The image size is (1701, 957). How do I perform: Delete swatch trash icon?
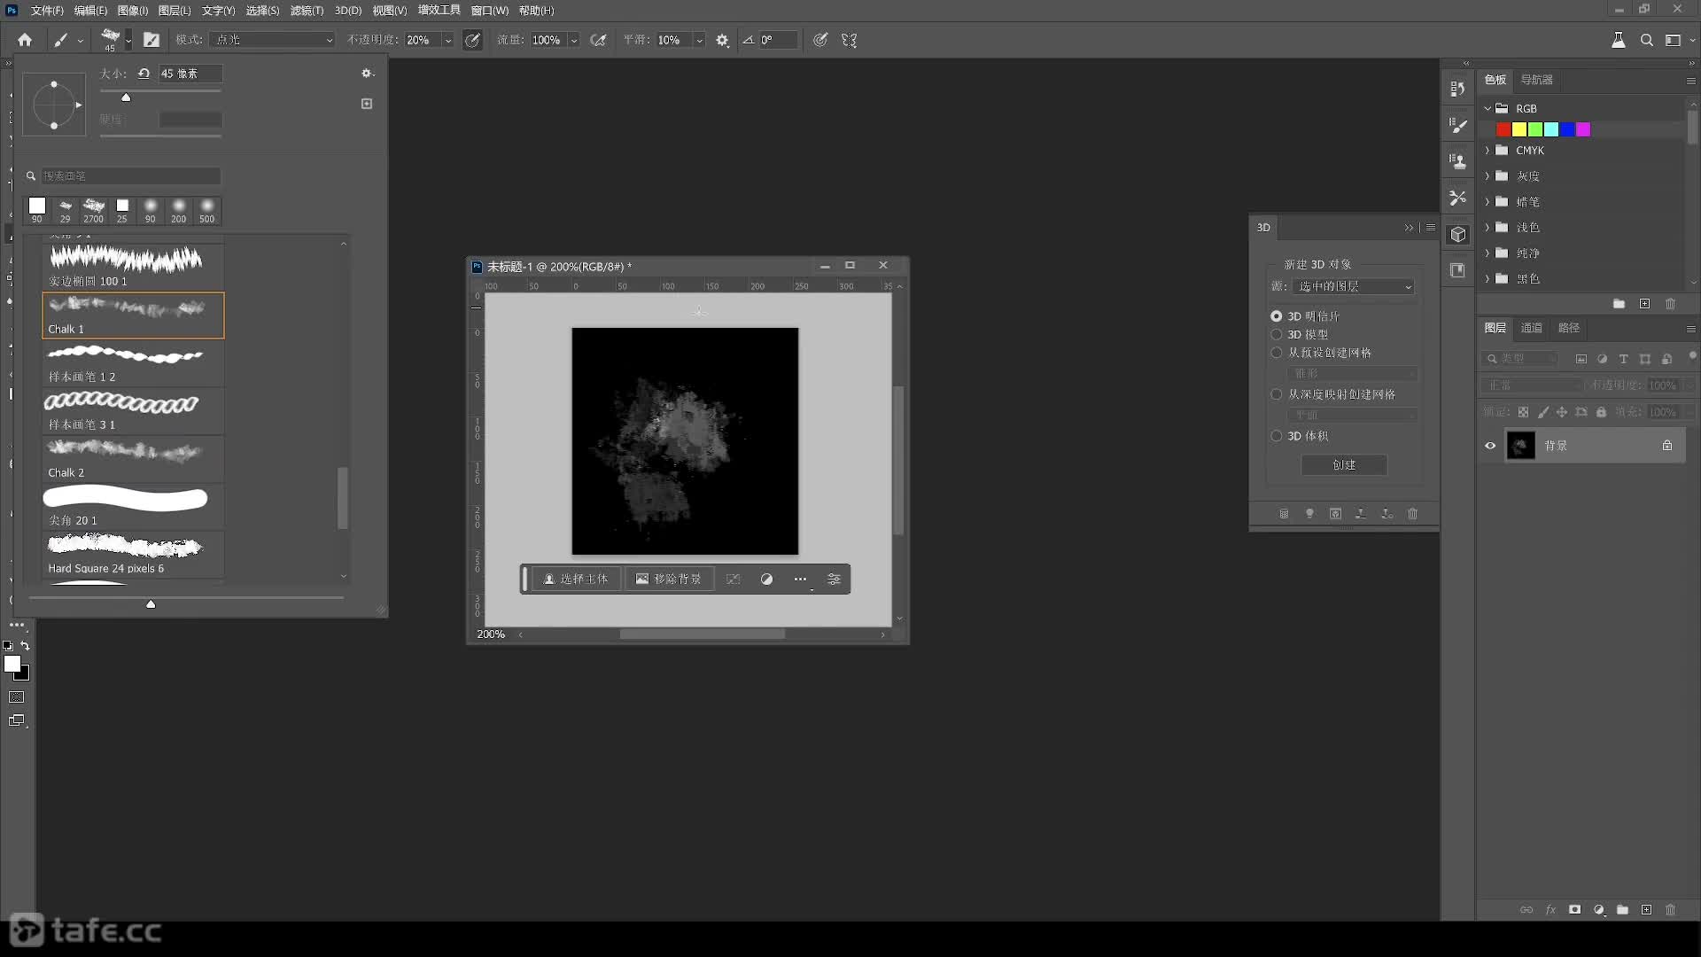tap(1670, 304)
